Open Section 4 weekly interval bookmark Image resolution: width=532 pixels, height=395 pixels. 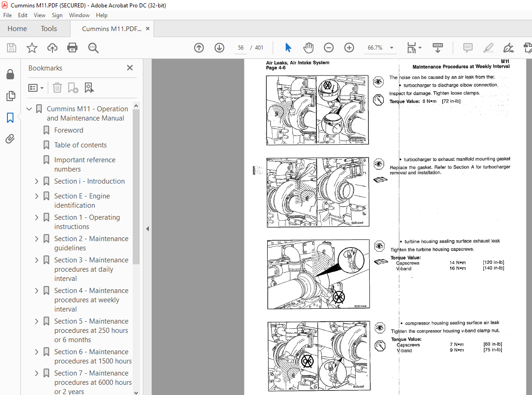pyautogui.click(x=91, y=299)
